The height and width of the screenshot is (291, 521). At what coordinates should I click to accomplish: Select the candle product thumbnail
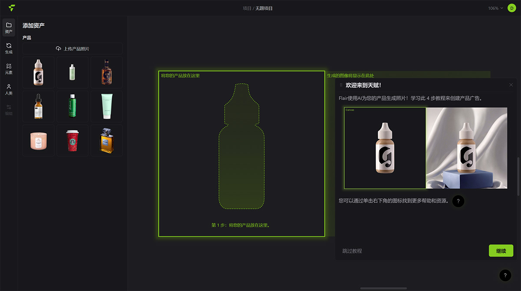[38, 140]
